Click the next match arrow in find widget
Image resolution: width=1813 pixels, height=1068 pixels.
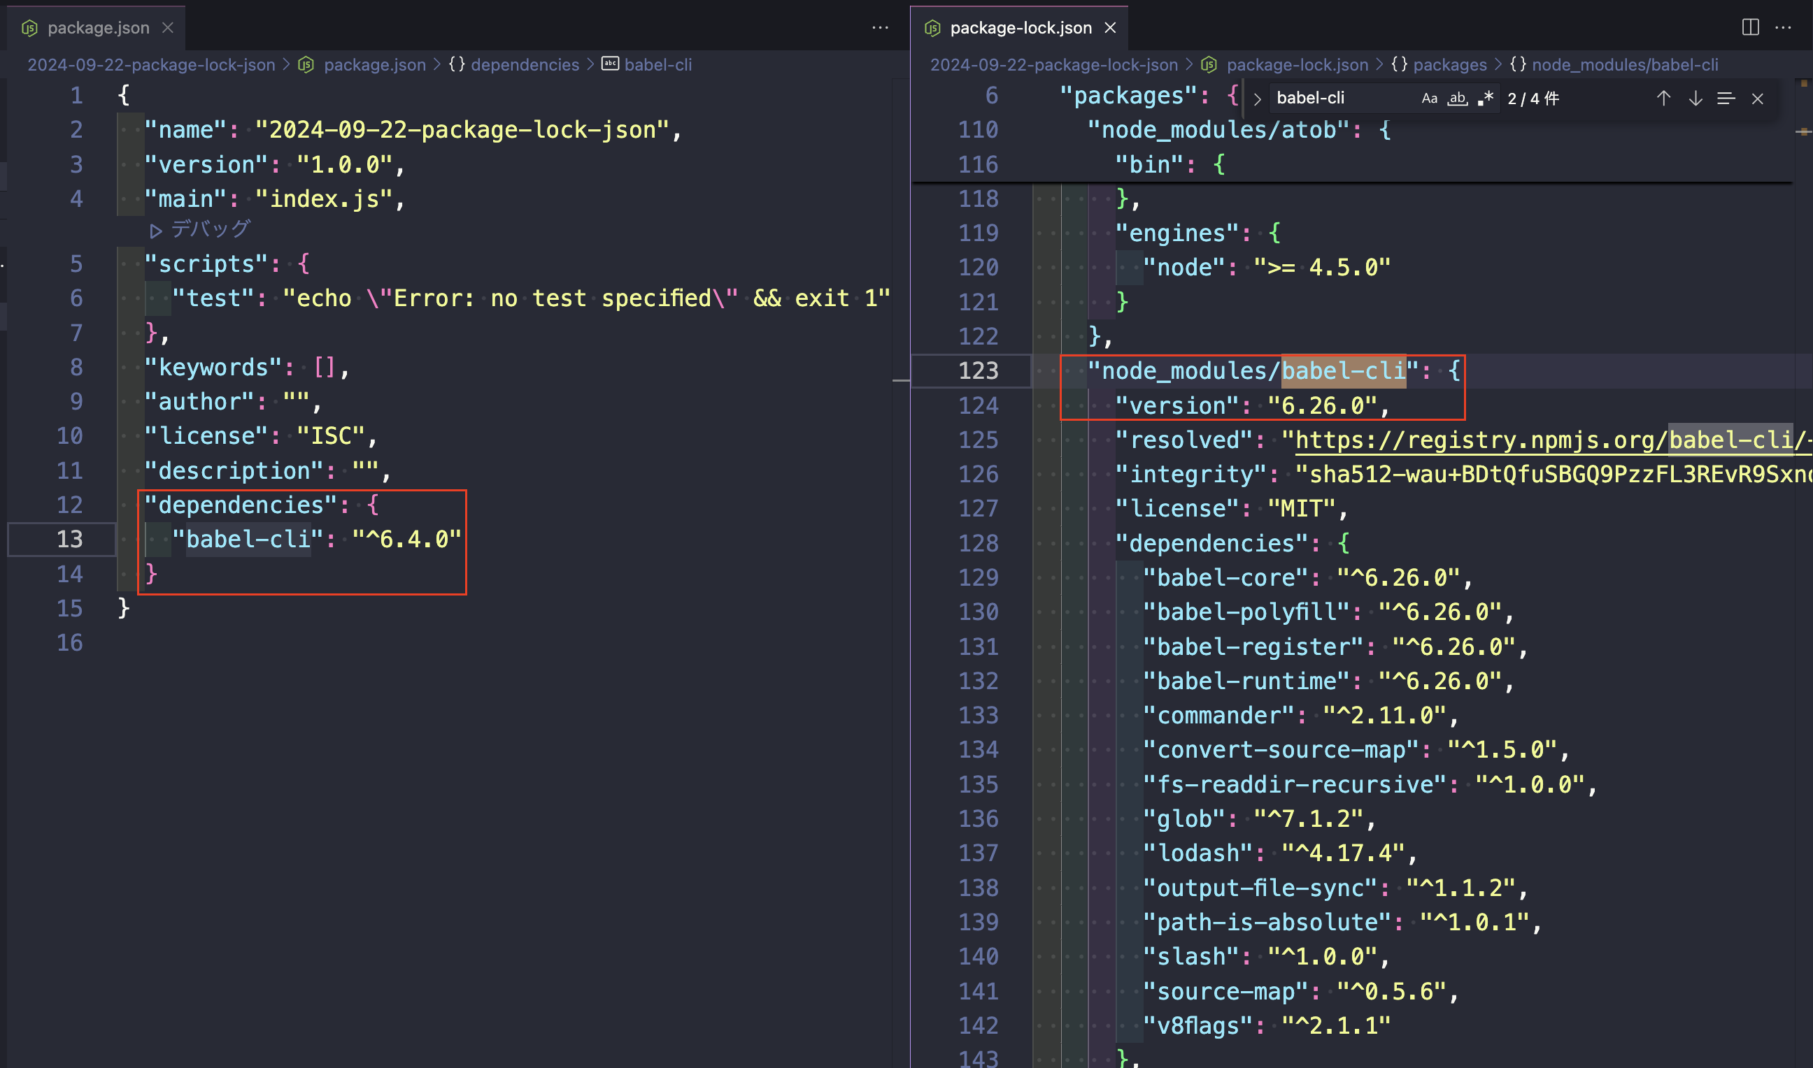click(1694, 98)
